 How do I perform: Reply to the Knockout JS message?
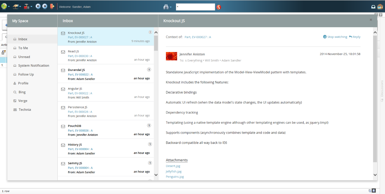(355, 37)
